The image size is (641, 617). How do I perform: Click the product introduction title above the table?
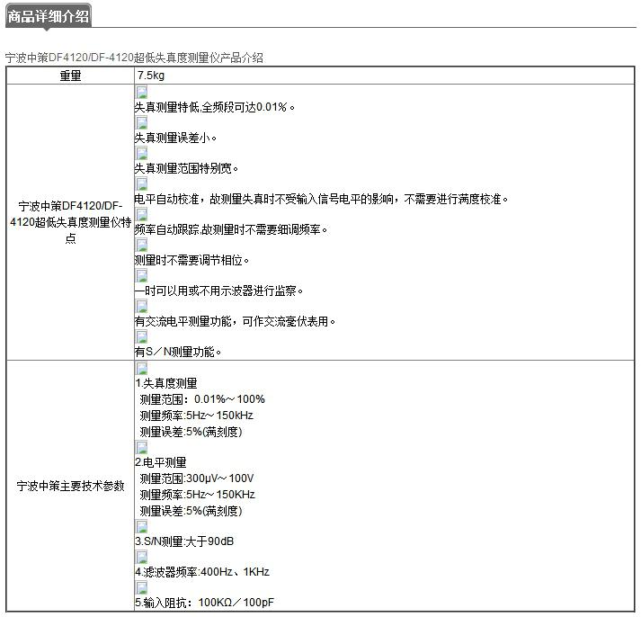[134, 58]
